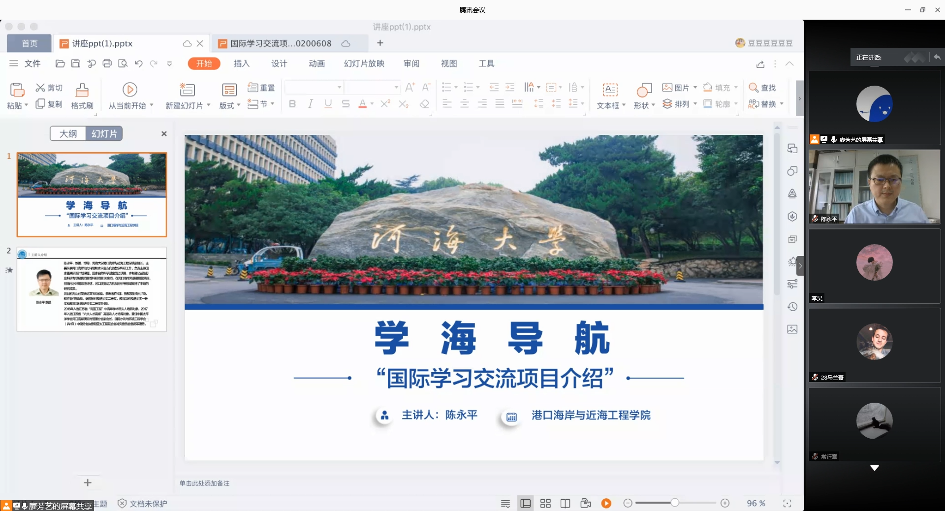Click the undo arrow icon
Viewport: 945px width, 511px height.
pos(139,64)
